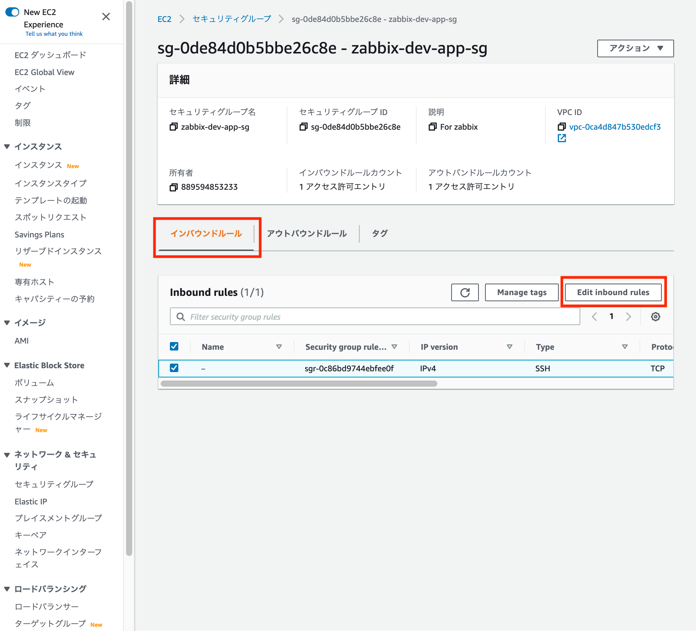The height and width of the screenshot is (631, 696).
Task: Open キーペア in sidebar
Action: click(31, 535)
